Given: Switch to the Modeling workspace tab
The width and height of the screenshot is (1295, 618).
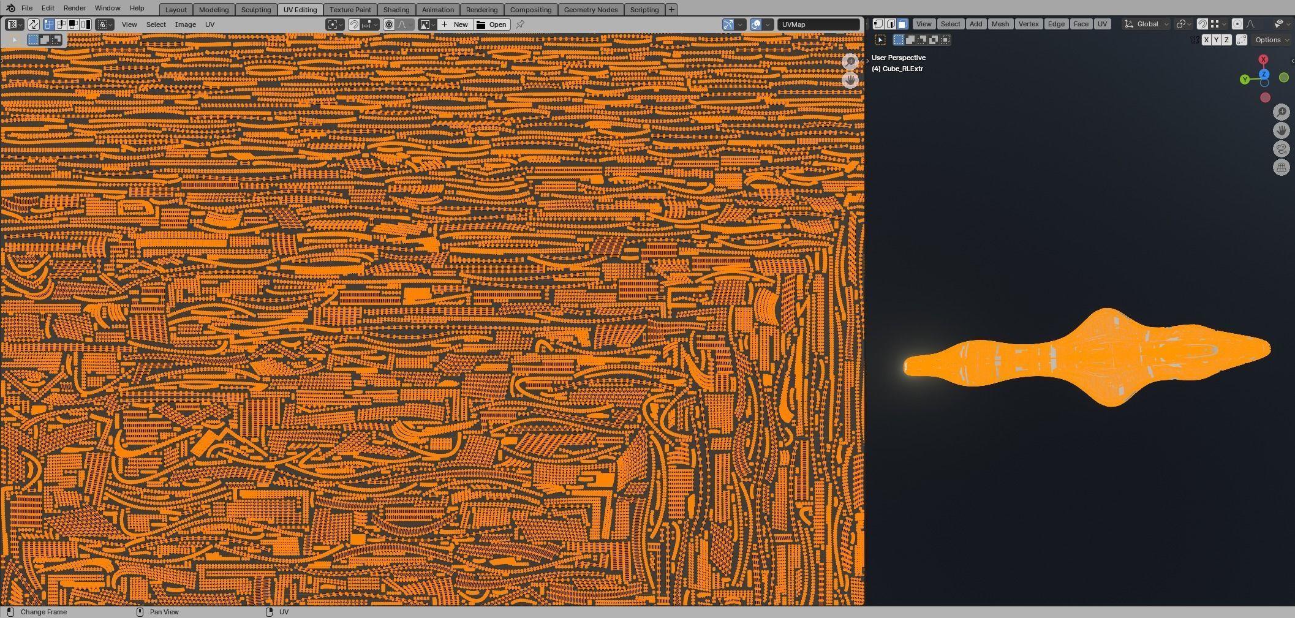Looking at the screenshot, I should click(214, 10).
